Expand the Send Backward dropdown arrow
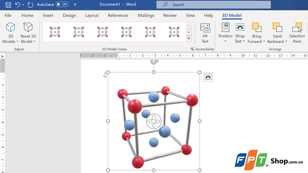Viewport: 308px width, 173px height. tap(286, 42)
